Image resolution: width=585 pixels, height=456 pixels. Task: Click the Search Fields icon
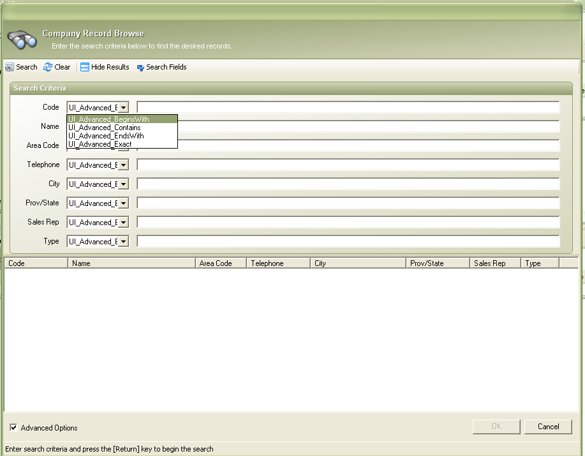coord(140,68)
